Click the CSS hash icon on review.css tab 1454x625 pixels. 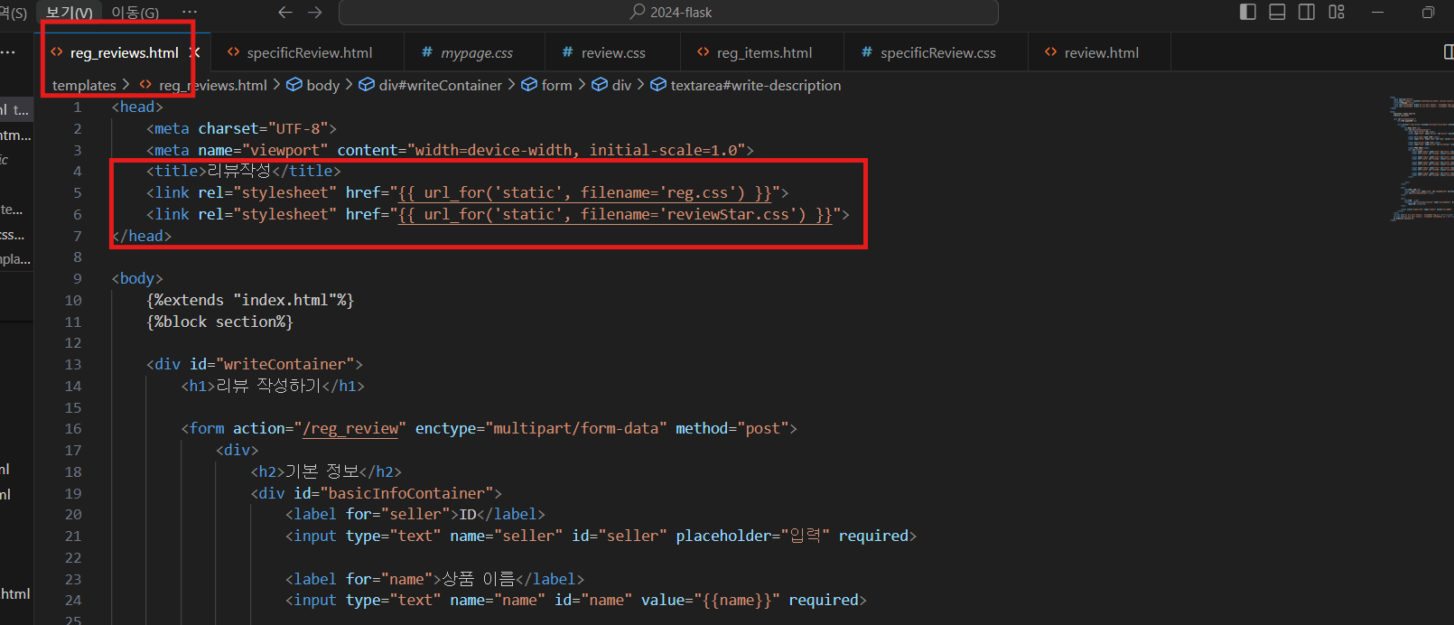point(567,52)
